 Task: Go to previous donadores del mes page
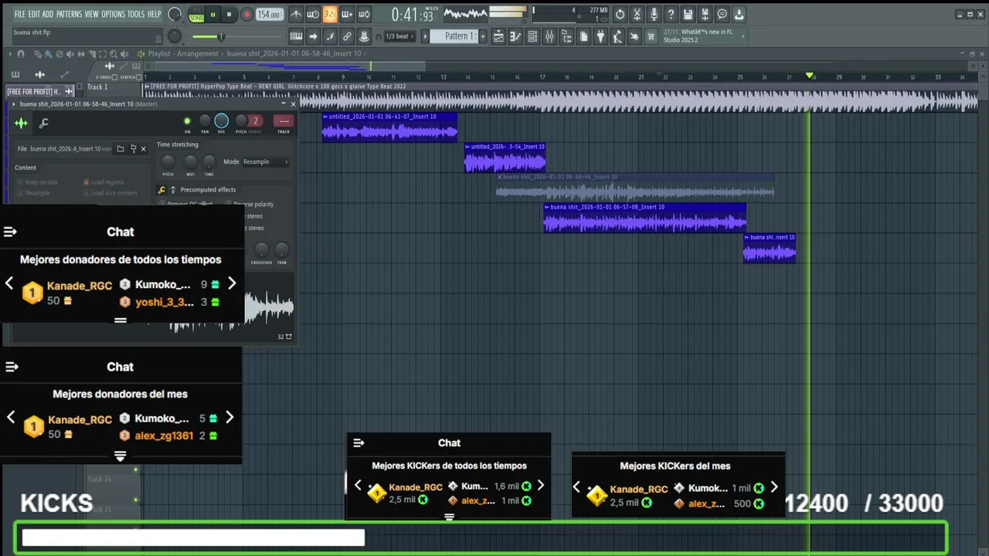pos(11,417)
